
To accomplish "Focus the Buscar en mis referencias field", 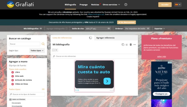I will [x=94, y=56].
